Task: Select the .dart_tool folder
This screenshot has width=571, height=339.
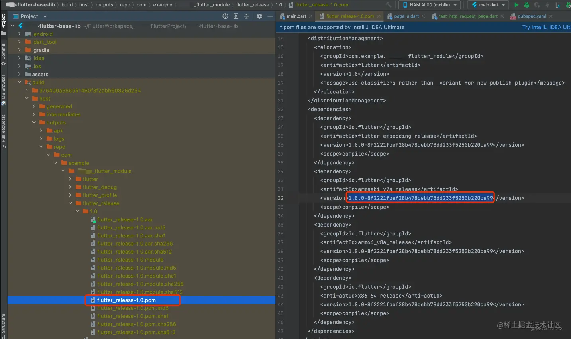Action: [44, 42]
